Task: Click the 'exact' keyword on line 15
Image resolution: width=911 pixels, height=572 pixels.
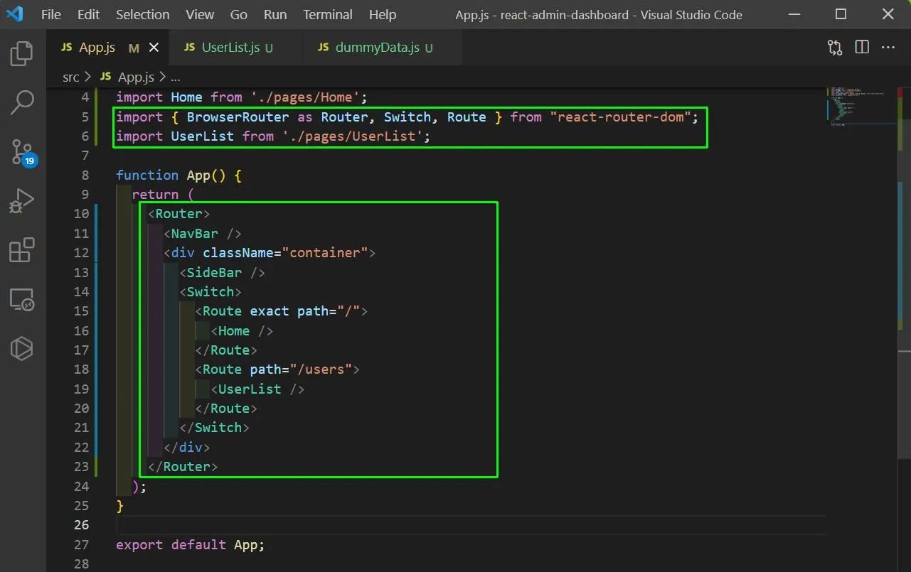Action: click(270, 311)
